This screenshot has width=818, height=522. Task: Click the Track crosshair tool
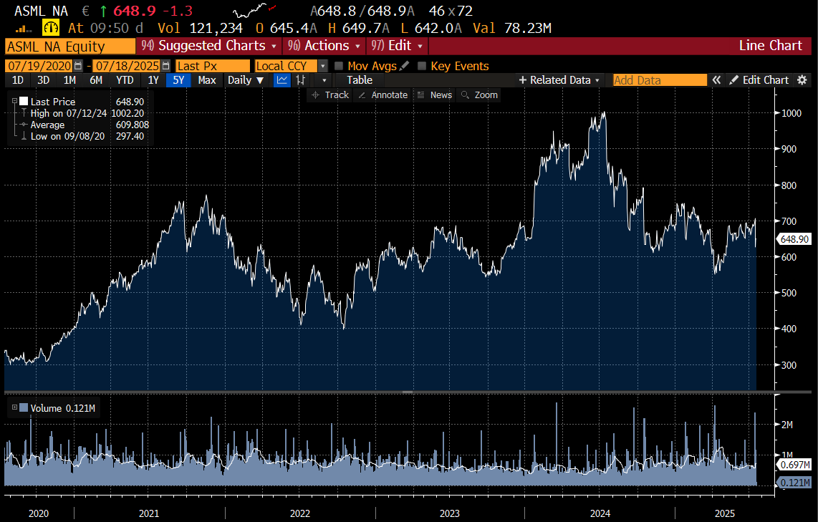329,95
